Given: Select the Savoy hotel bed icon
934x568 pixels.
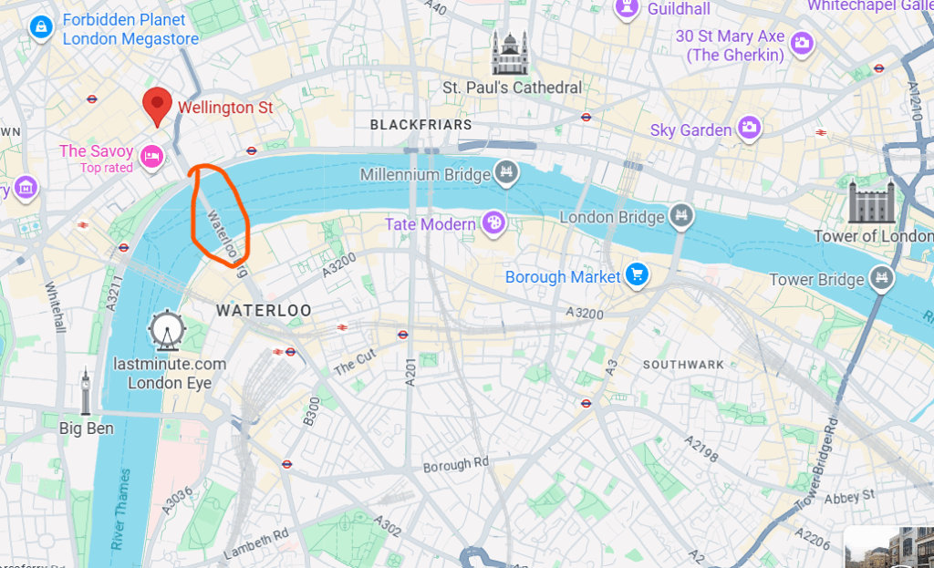Looking at the screenshot, I should click(x=152, y=157).
